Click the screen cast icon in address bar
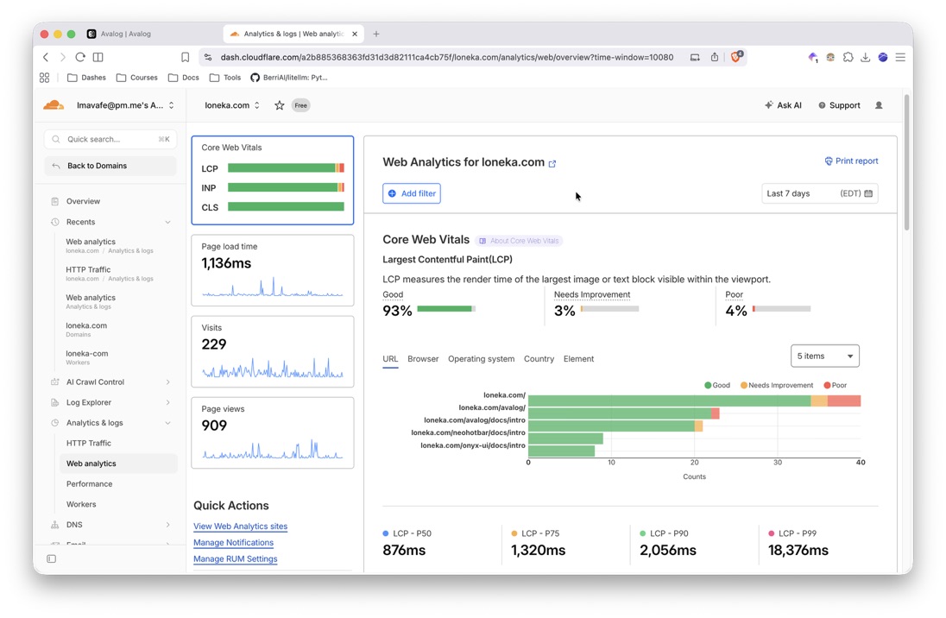This screenshot has width=946, height=618. tap(695, 57)
